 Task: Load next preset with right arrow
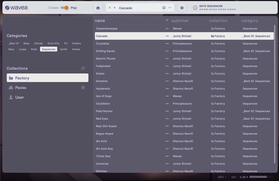click(115, 8)
